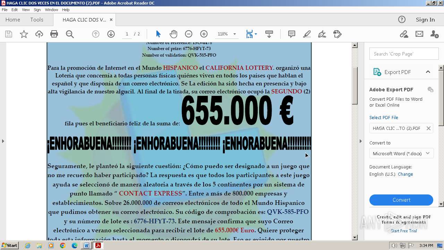Share a link to file icon
This screenshot has height=250, width=444.
coord(404,34)
